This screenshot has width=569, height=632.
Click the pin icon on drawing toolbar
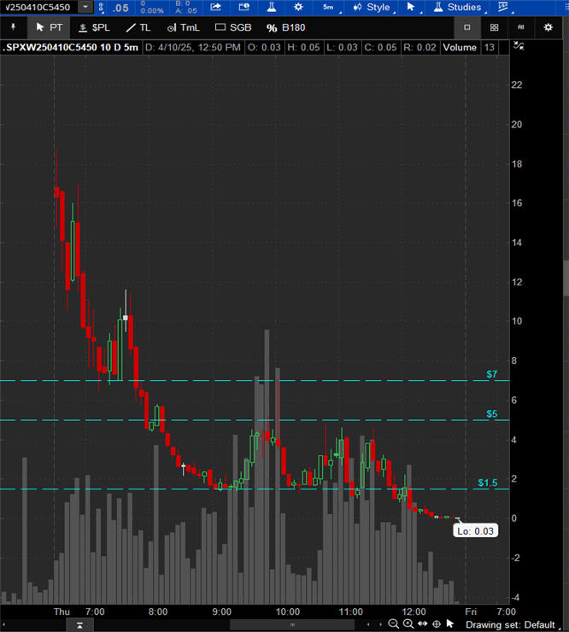click(14, 27)
